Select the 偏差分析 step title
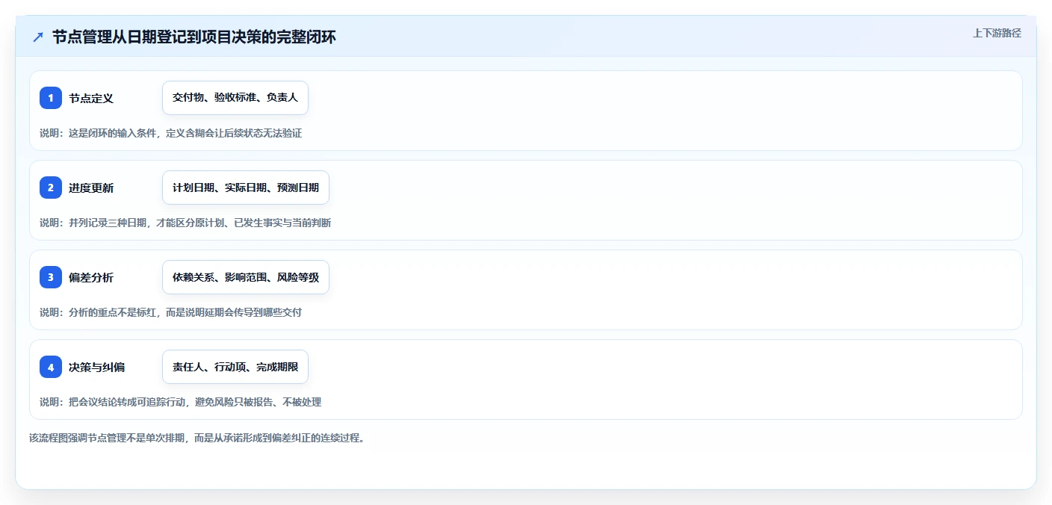Image resolution: width=1052 pixels, height=505 pixels. 91,277
